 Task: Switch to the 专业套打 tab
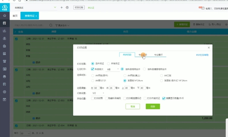[158, 55]
